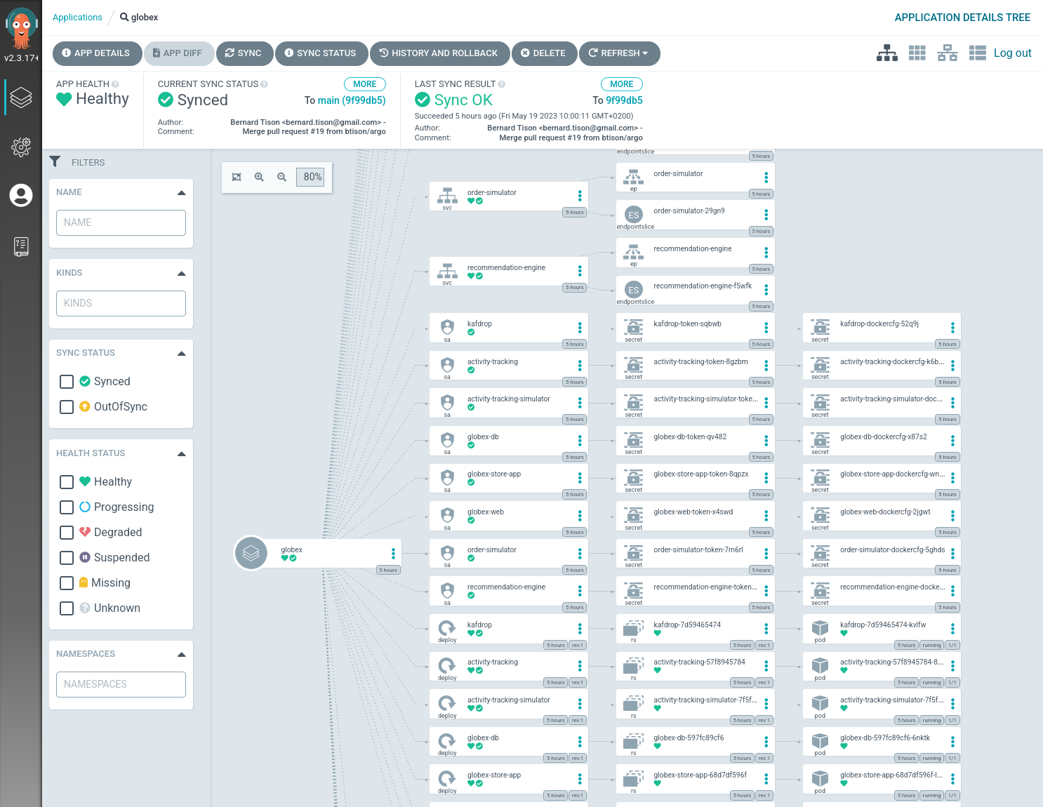
Task: Click MORE under Last Sync Result
Action: [x=621, y=84]
